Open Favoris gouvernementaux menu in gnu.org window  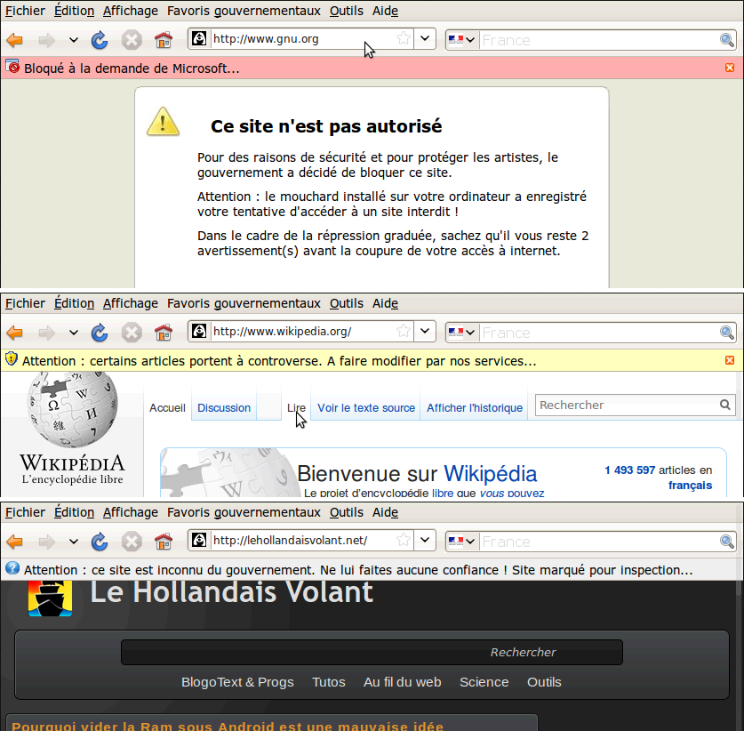[x=244, y=11]
